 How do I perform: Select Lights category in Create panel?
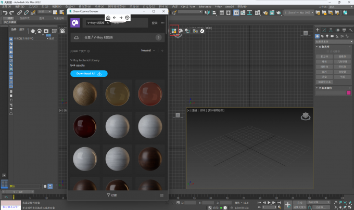coord(327,36)
